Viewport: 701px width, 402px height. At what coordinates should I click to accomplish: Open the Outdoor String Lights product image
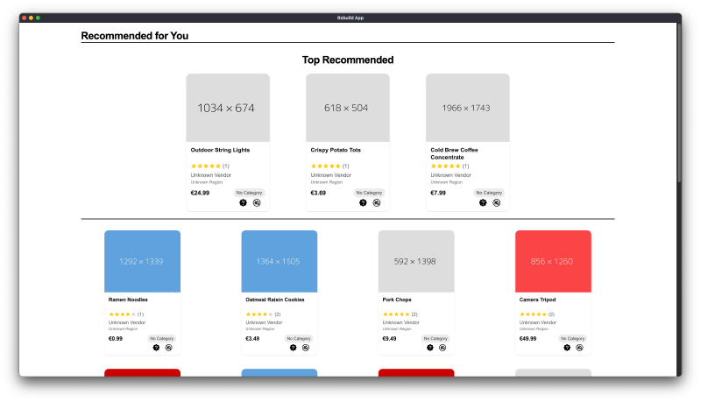pyautogui.click(x=228, y=108)
